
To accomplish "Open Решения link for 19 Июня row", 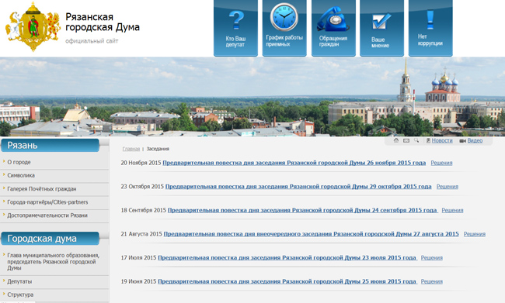I will (x=431, y=281).
